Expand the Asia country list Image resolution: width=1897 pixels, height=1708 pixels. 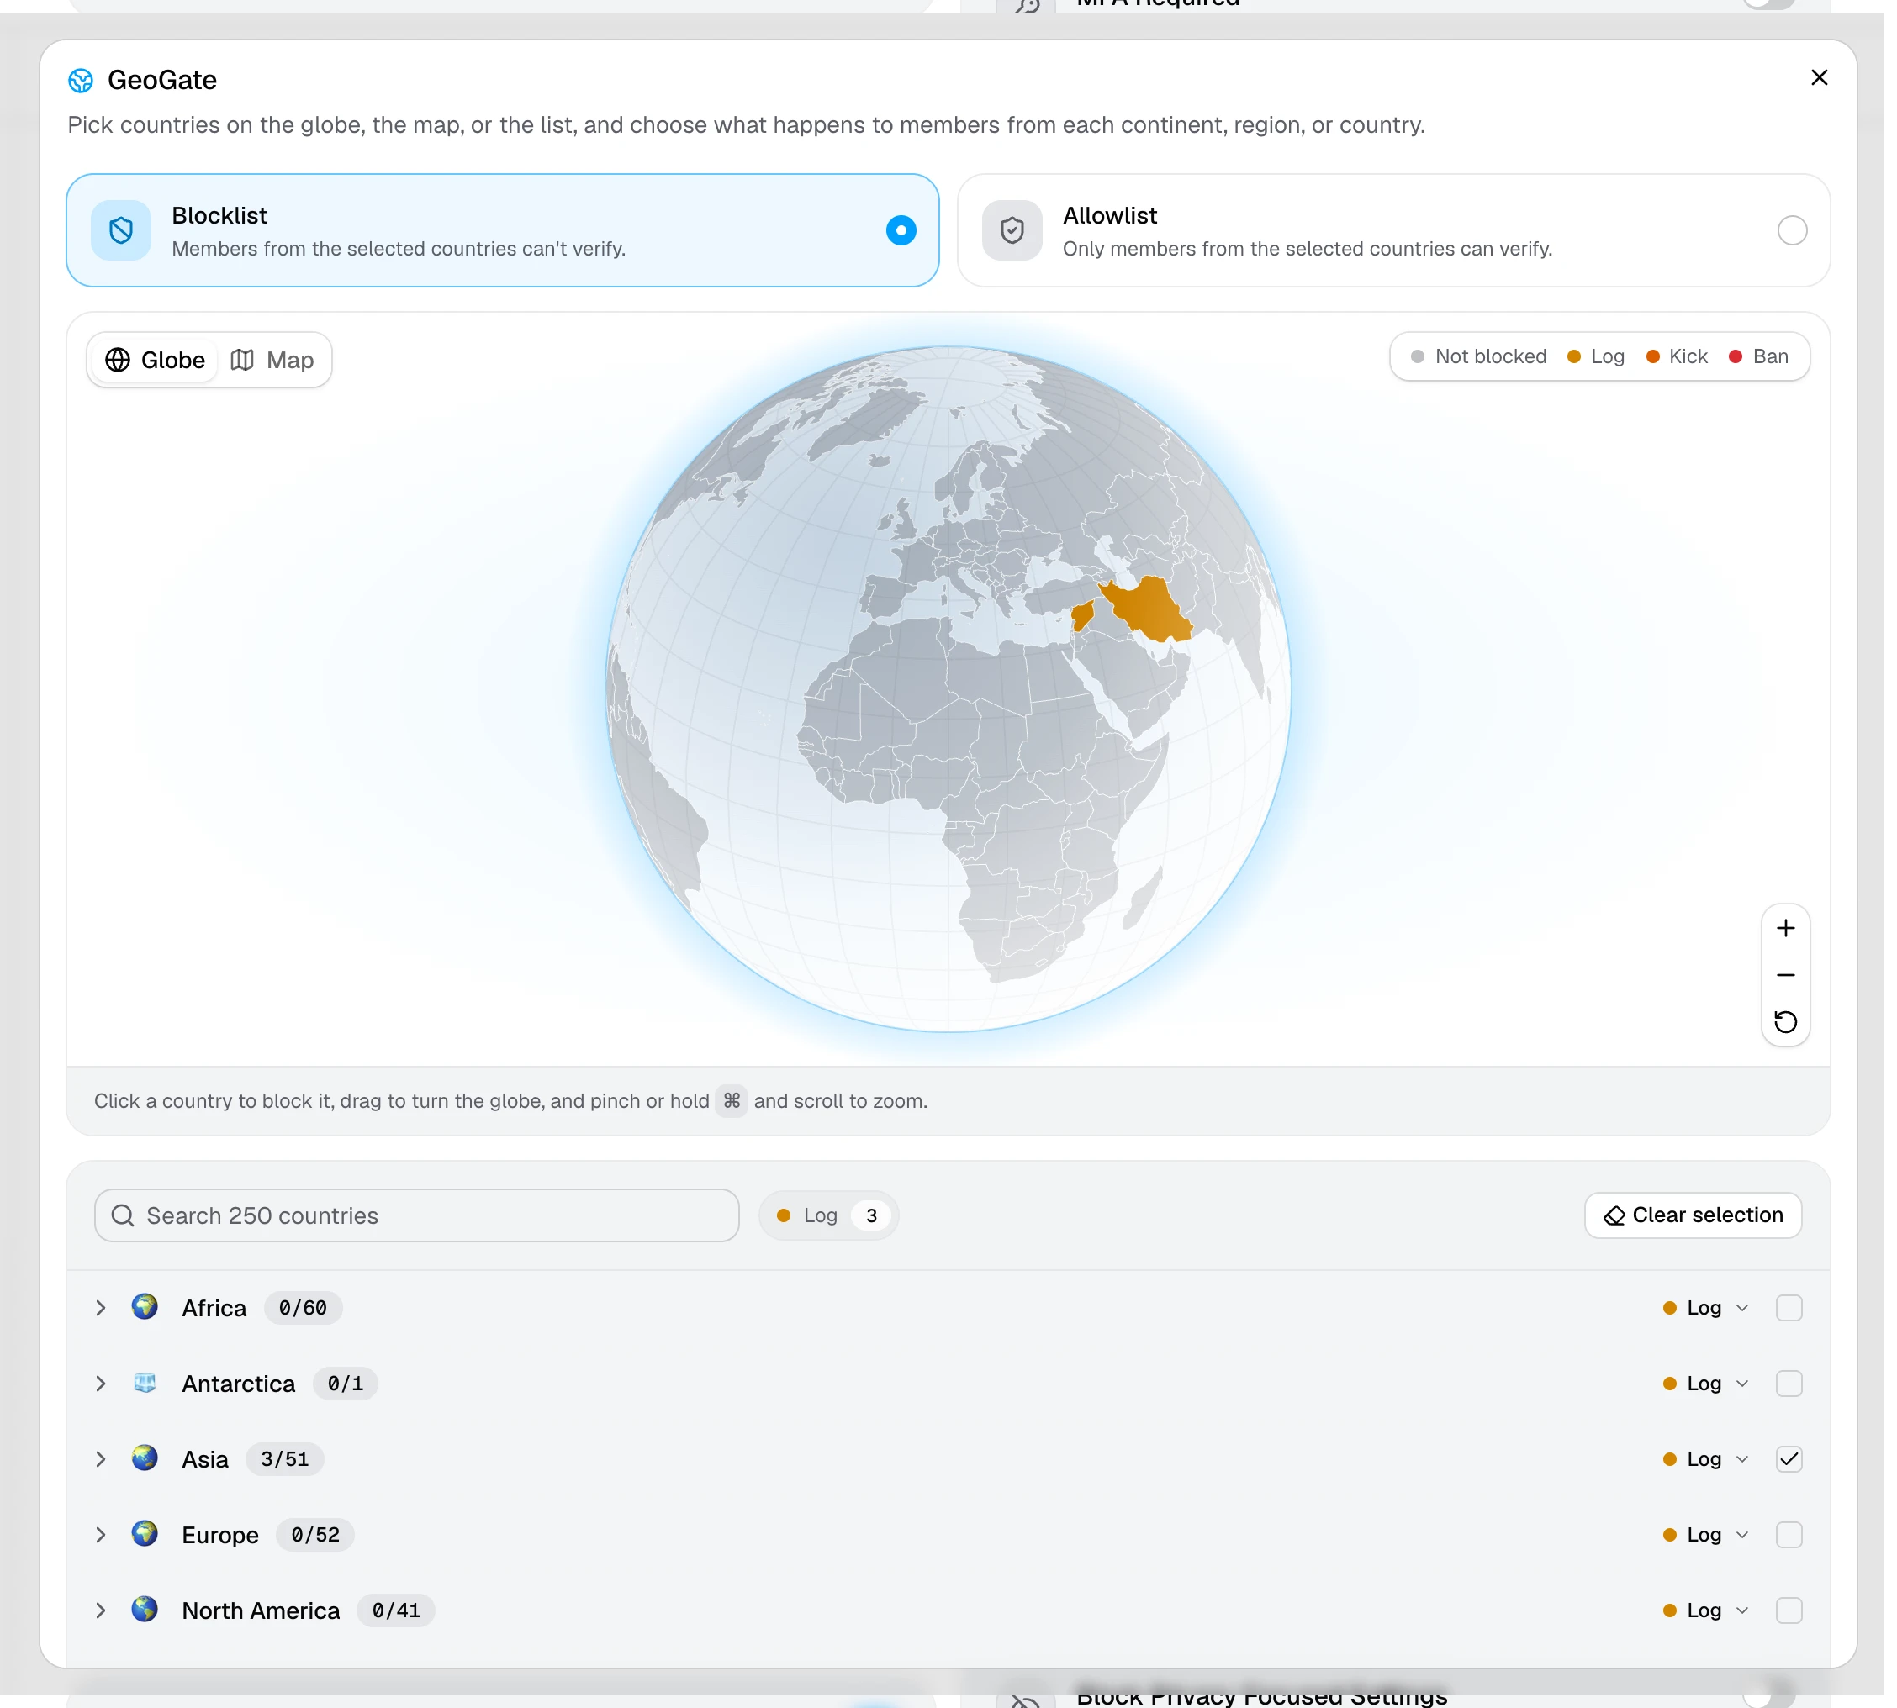[x=100, y=1459]
